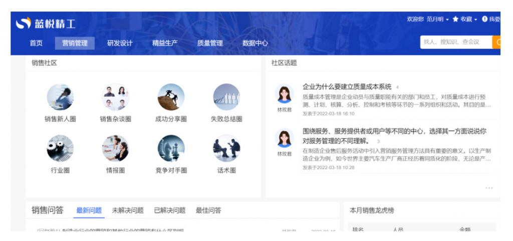
Task: Switch to the 未解决问题 tab
Action: 127,210
